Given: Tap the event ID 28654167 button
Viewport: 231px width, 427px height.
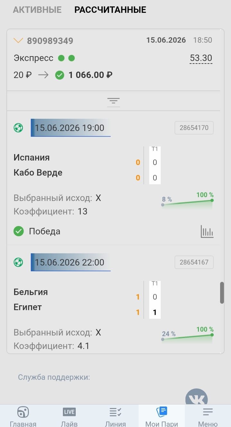Looking at the screenshot, I should point(194,262).
